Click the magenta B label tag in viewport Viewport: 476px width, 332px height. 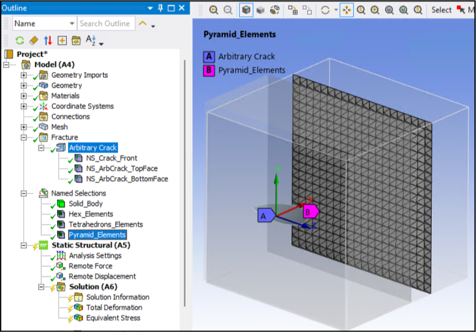tap(309, 212)
